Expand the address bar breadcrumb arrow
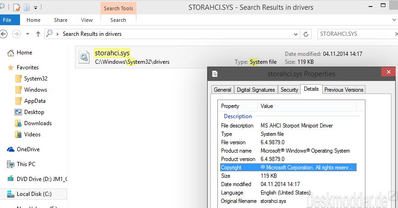 click(x=58, y=34)
